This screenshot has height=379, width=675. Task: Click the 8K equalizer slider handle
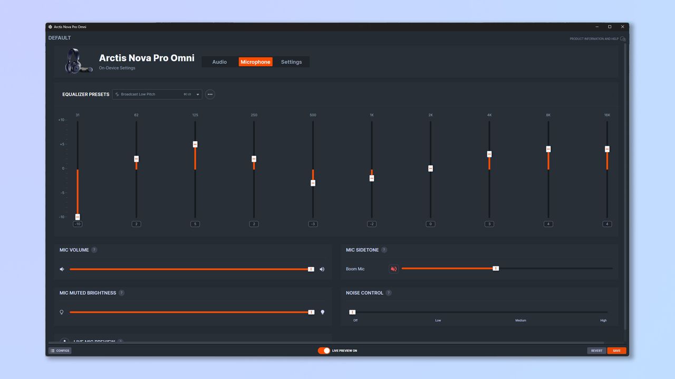[548, 149]
